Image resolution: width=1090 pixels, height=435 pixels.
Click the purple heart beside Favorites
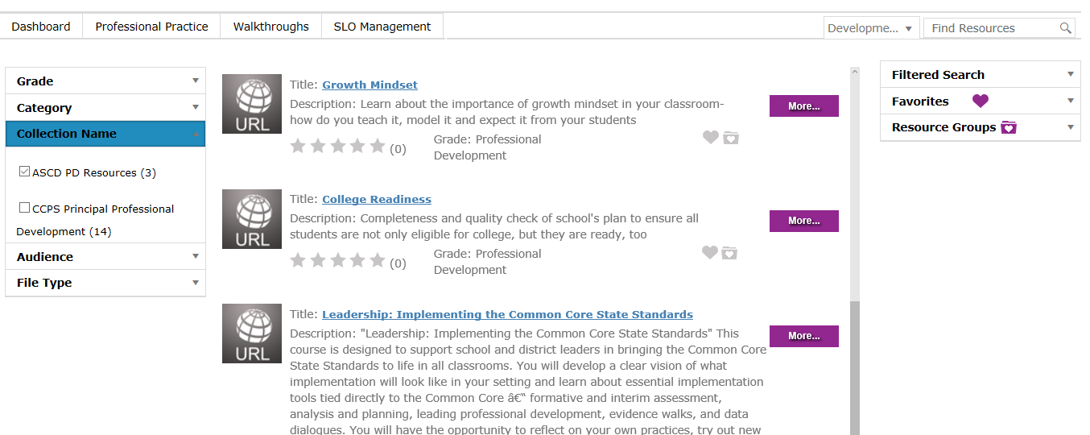tap(980, 101)
